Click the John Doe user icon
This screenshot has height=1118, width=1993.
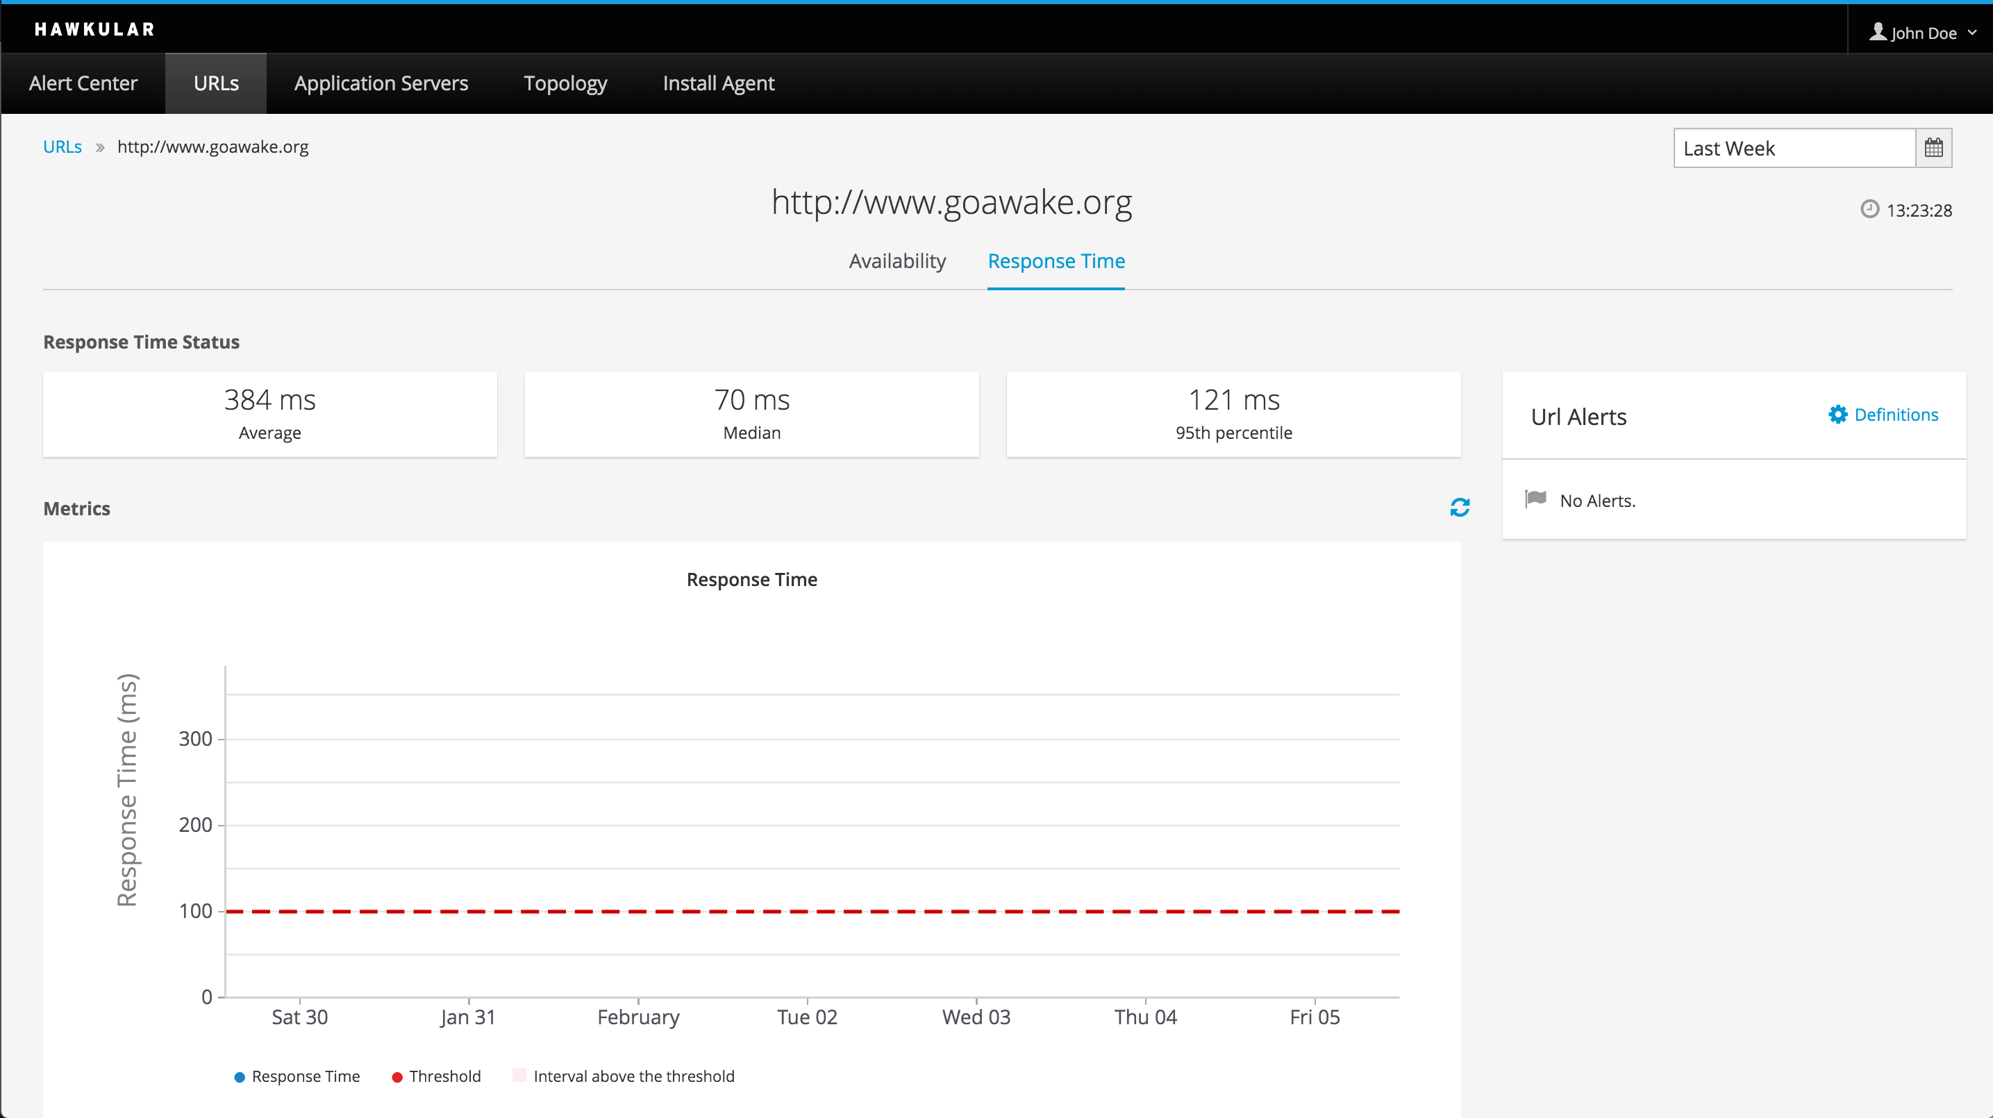1877,32
